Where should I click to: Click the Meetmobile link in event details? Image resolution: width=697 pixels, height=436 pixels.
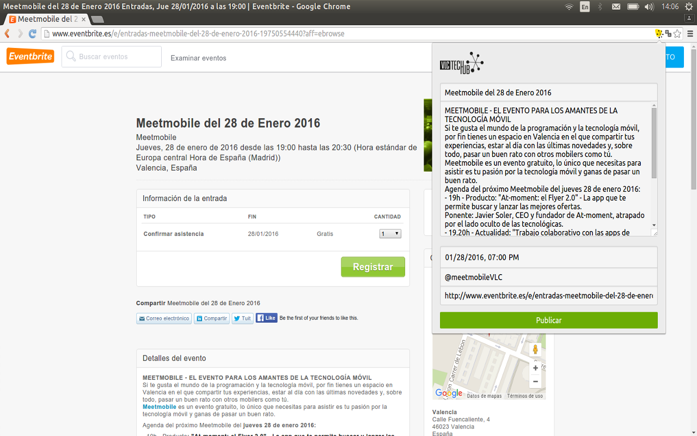(160, 407)
